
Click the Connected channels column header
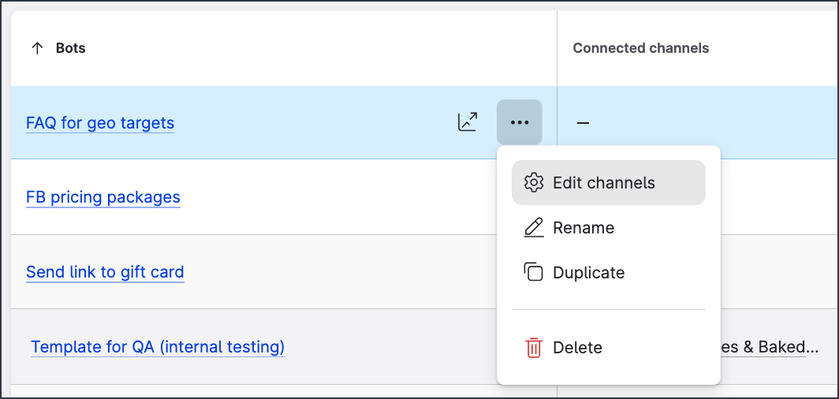point(640,48)
